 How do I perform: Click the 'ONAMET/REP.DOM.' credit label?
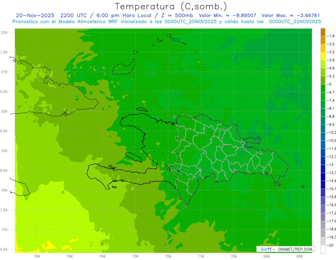(x=295, y=249)
